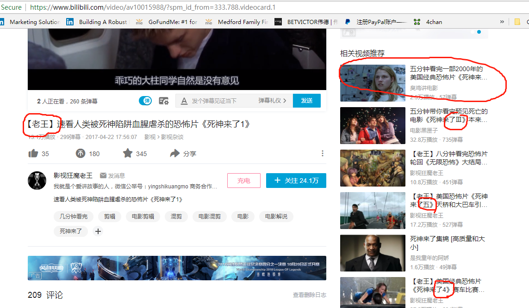Viewport: 529px width, 308px height.
Task: Open thumbnail of 天桥和大巴车 video
Action: [373, 211]
